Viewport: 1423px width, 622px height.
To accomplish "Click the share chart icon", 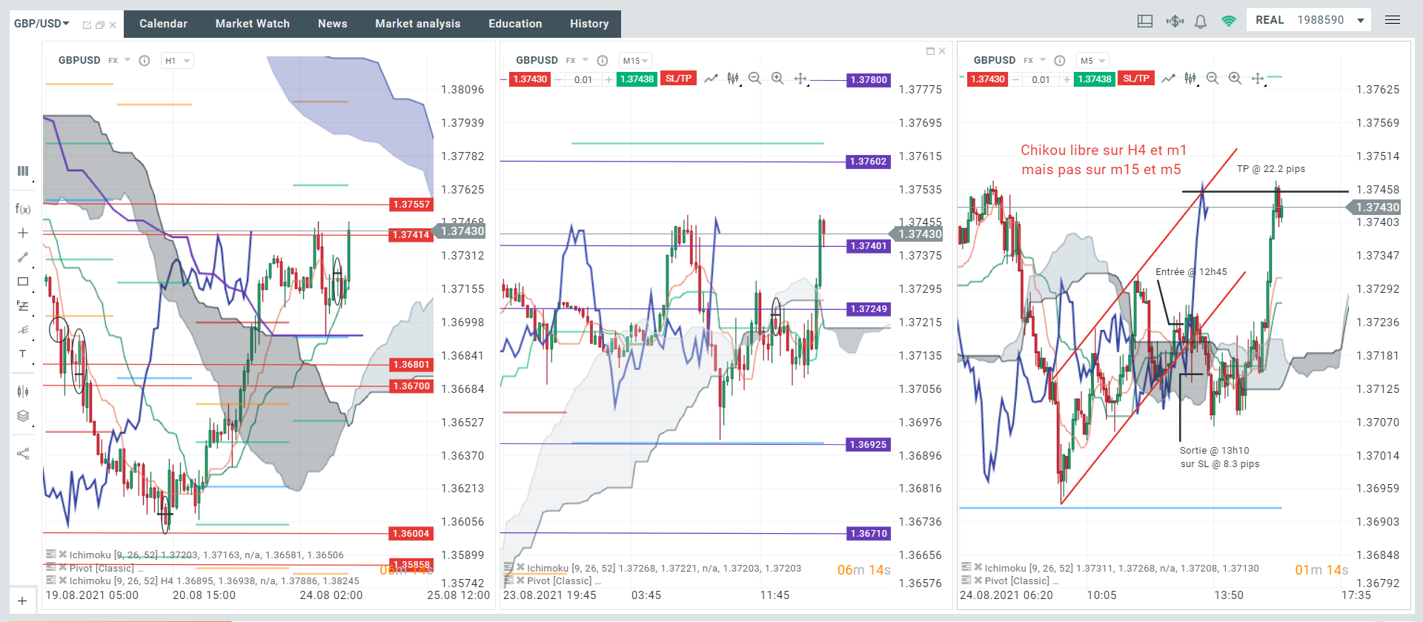I will pyautogui.click(x=23, y=454).
